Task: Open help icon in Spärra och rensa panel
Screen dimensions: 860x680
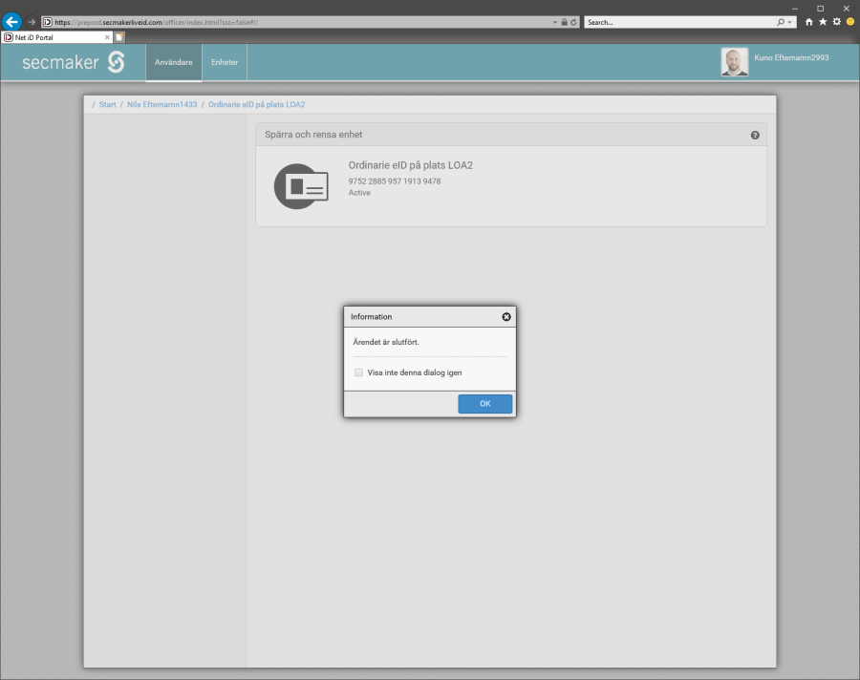Action: [x=755, y=135]
